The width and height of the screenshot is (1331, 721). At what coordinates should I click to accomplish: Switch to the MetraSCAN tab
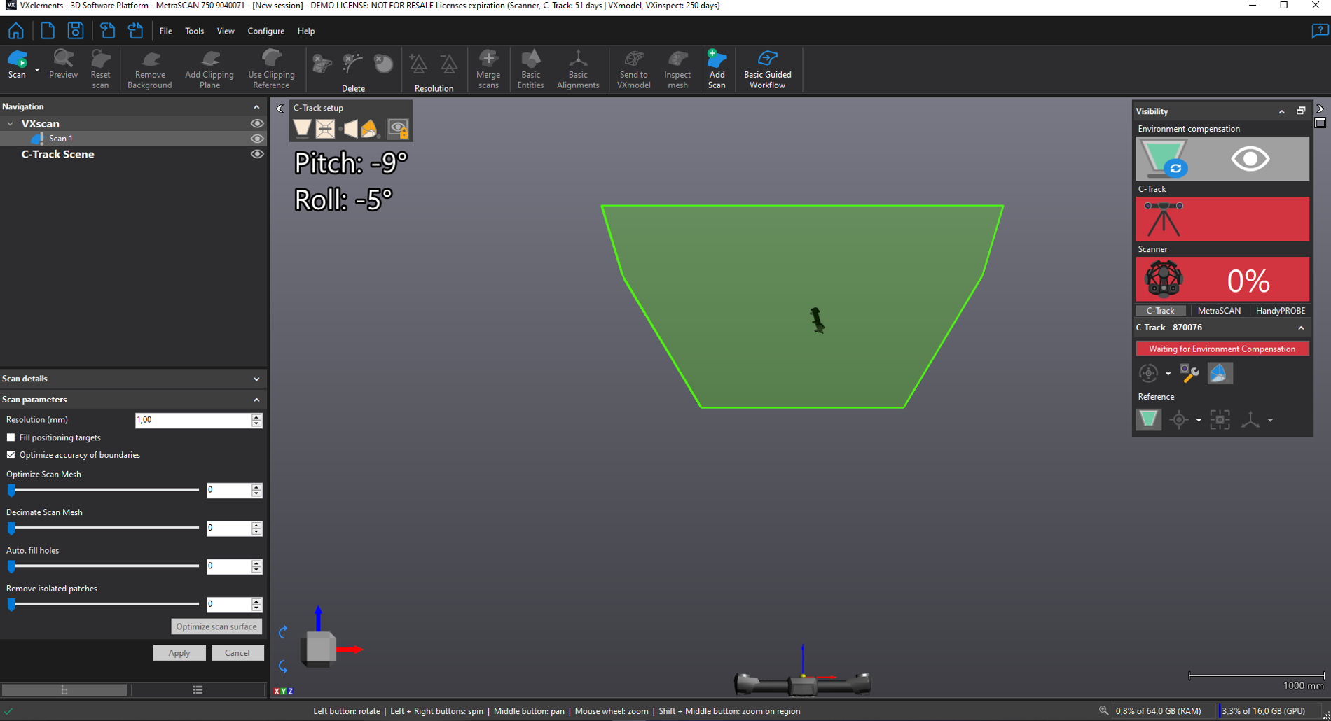click(1219, 311)
